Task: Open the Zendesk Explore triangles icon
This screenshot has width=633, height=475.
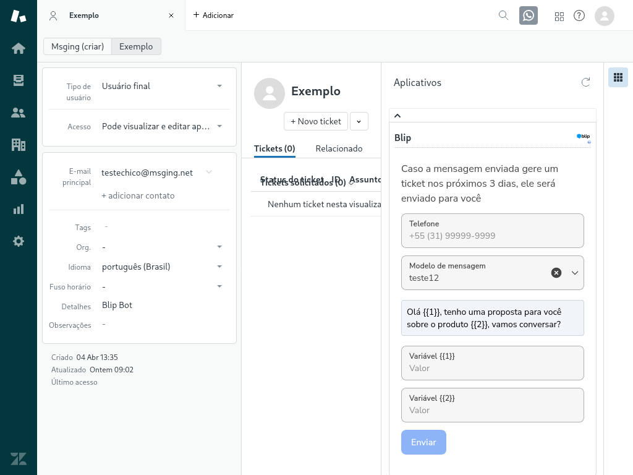Action: point(18,176)
